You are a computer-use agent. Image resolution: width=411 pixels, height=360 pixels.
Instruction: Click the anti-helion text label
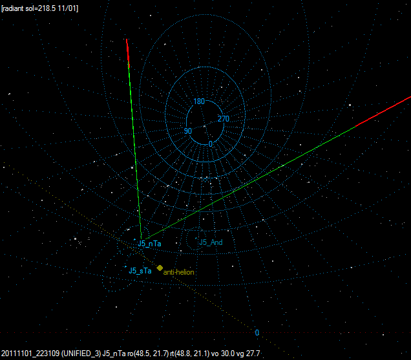pyautogui.click(x=178, y=272)
